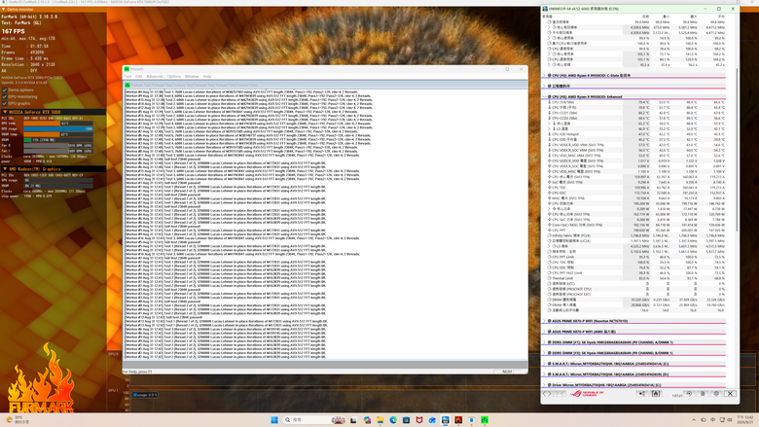The image size is (759, 427).
Task: Click HWiNFO navigate-right arrow in bottom toolbar
Action: 560,394
